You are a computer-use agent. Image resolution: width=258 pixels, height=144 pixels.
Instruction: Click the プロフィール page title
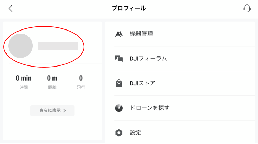click(129, 8)
